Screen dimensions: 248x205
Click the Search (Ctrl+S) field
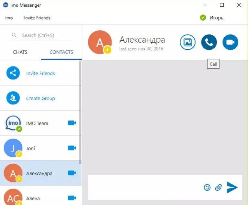click(41, 35)
